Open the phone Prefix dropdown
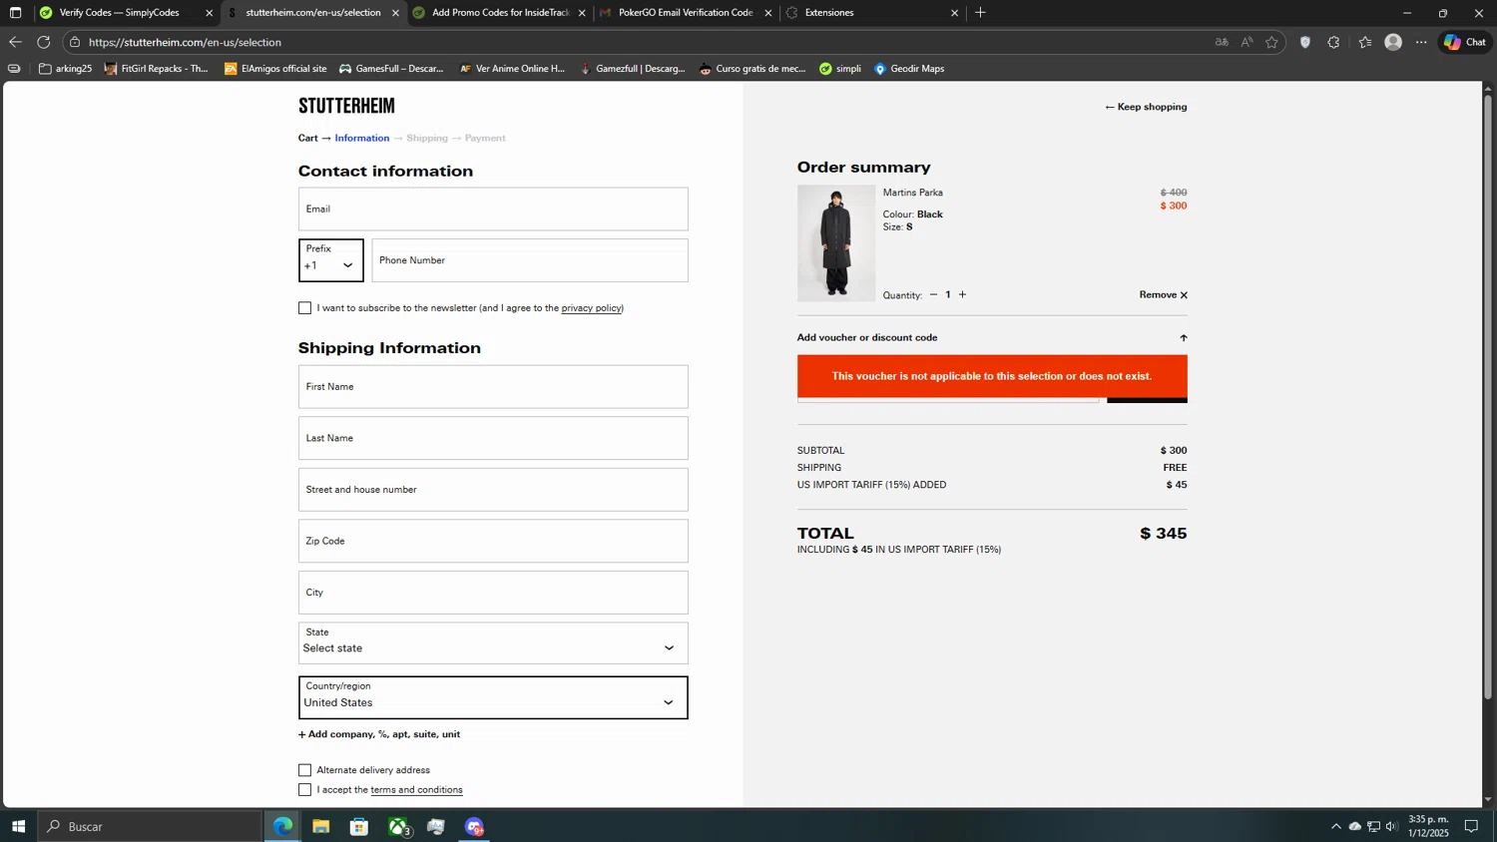Viewport: 1497px width, 842px height. [x=330, y=260]
